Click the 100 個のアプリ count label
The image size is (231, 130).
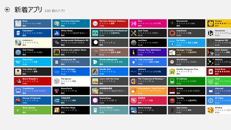tap(55, 11)
